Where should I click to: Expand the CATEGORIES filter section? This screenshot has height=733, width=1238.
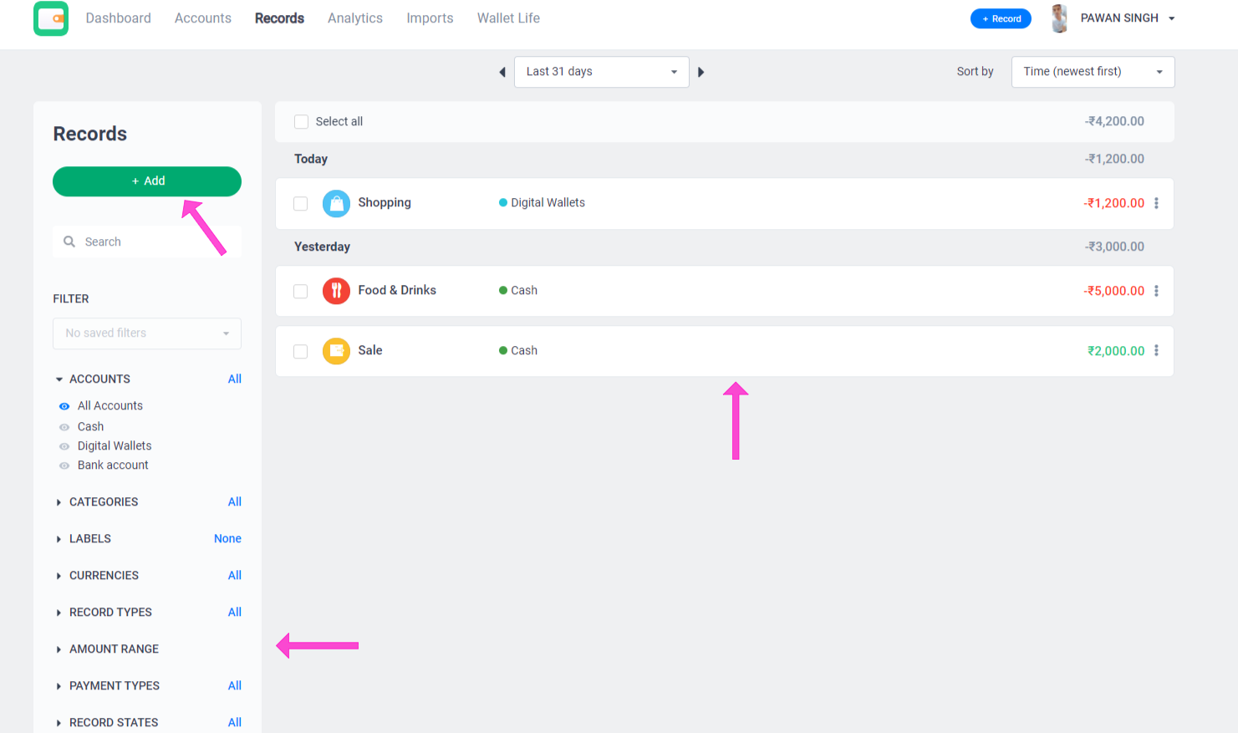(x=59, y=502)
